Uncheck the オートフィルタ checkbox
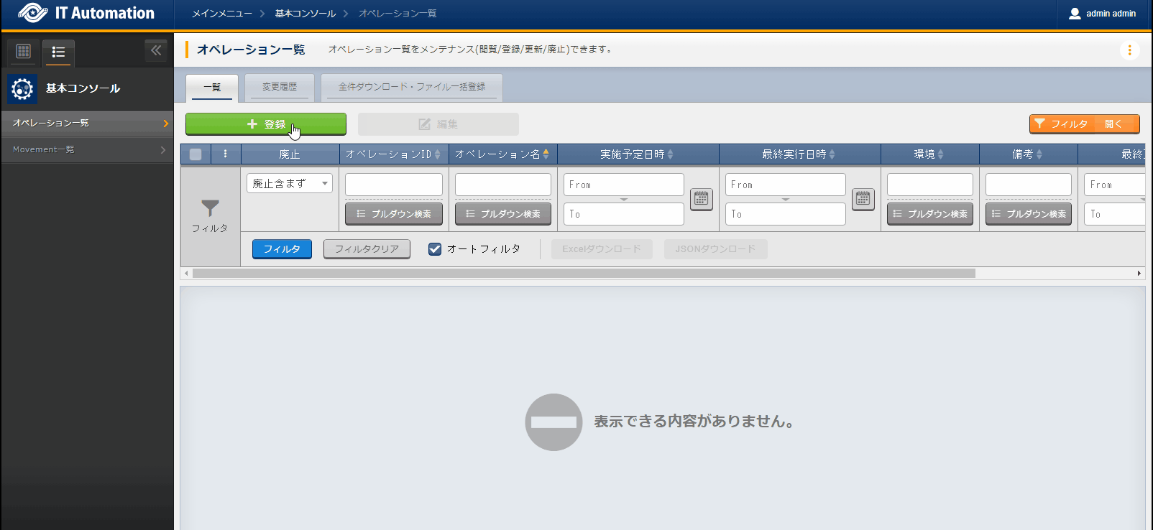 coord(435,249)
